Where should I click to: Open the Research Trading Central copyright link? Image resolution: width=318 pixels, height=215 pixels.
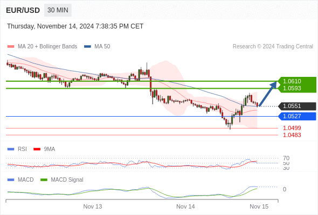273,47
